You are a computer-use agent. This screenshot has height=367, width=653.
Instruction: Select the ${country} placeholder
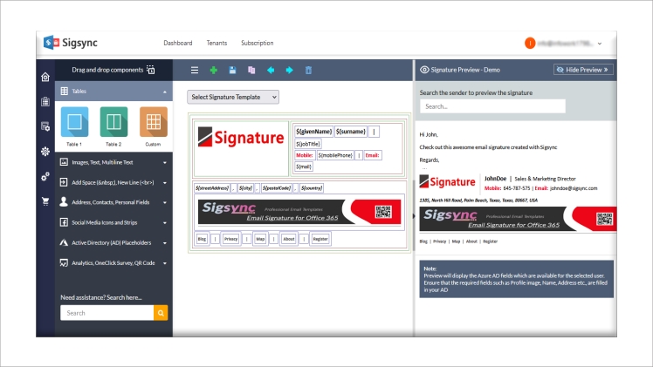click(x=312, y=188)
